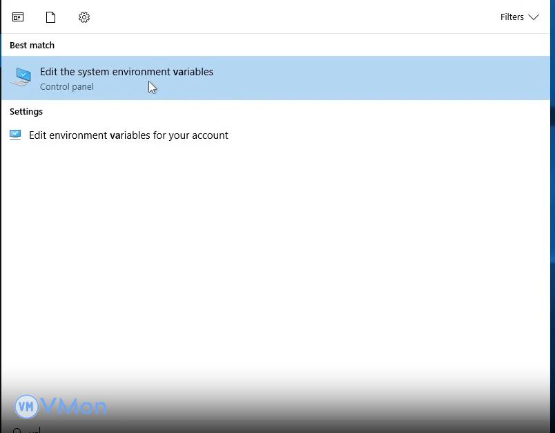Viewport: 555px width, 433px height.
Task: Click the blank area below the search results
Action: pyautogui.click(x=276, y=262)
